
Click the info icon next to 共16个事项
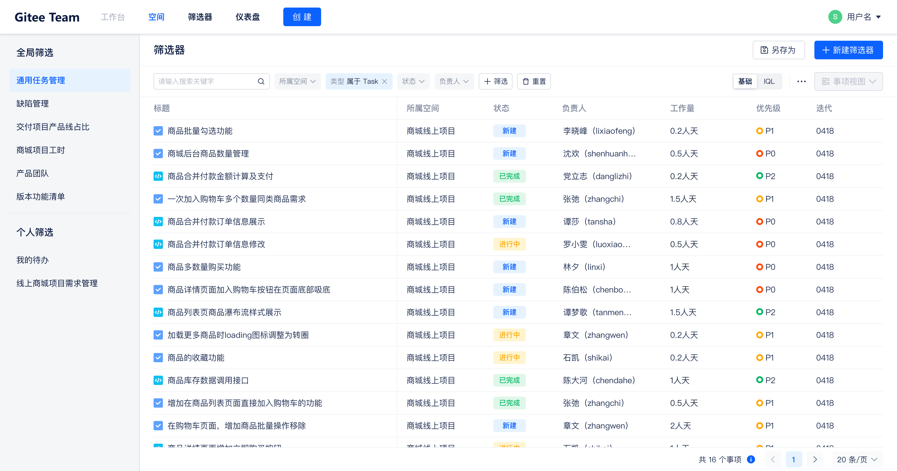[x=750, y=459]
